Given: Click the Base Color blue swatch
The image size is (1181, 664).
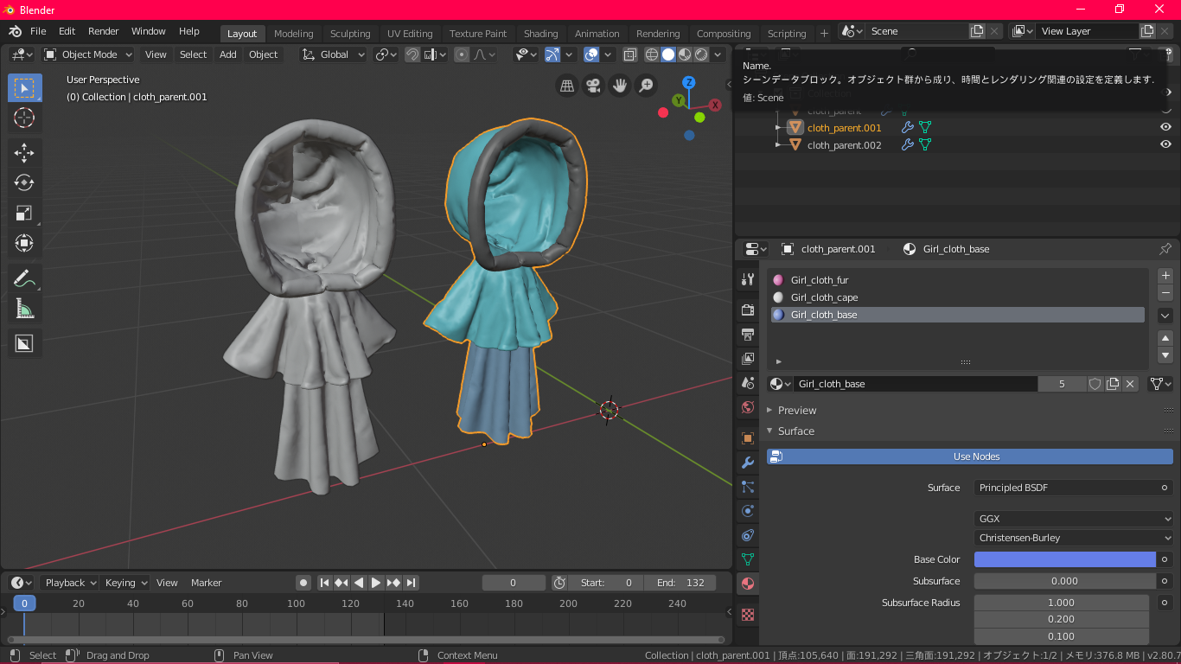Looking at the screenshot, I should coord(1065,559).
